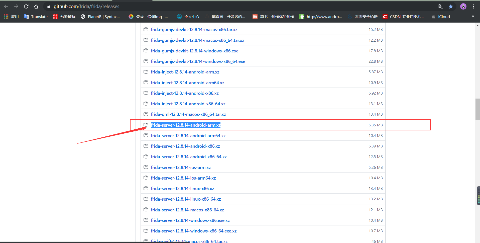Download frida-server windows-x86_64.exe.xz
Image resolution: width=480 pixels, height=243 pixels.
click(x=194, y=231)
